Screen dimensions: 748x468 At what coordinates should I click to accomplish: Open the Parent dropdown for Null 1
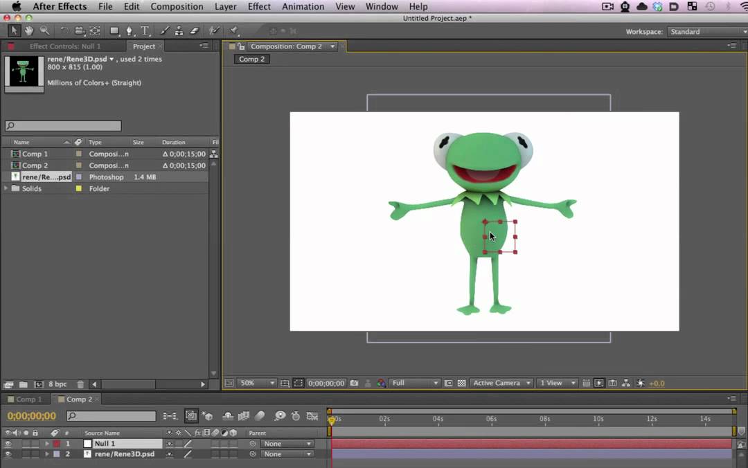tap(287, 444)
